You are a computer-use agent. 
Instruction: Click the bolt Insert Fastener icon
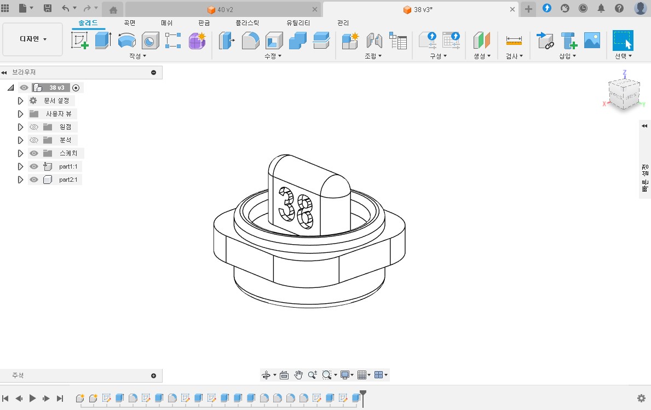click(x=569, y=41)
